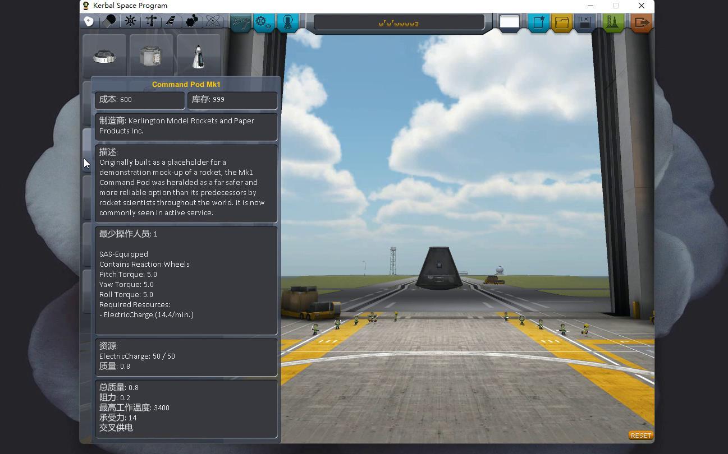Screen dimensions: 728x454
Task: Open the load vessel folder
Action: 561,22
